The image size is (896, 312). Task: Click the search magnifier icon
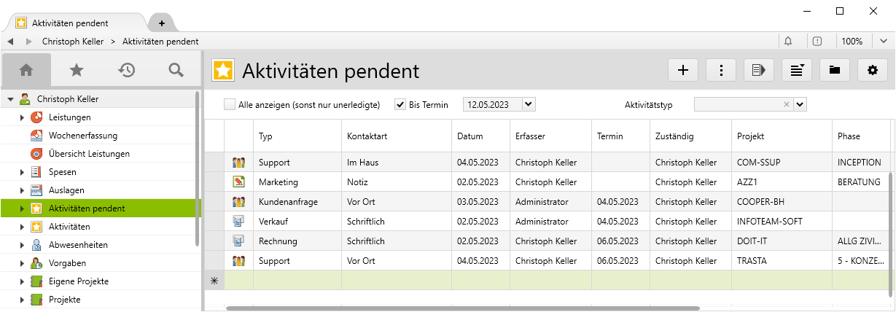[176, 70]
